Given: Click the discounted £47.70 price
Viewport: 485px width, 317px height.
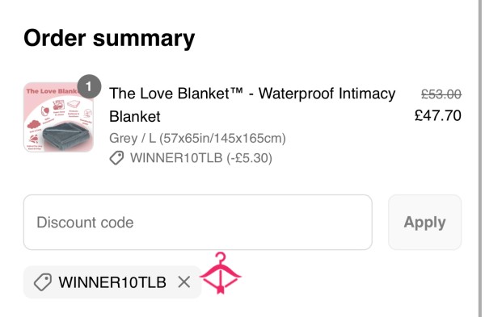Looking at the screenshot, I should pos(437,115).
